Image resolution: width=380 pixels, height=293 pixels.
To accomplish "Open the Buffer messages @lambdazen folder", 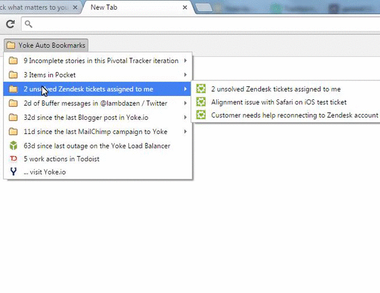I will [x=98, y=103].
